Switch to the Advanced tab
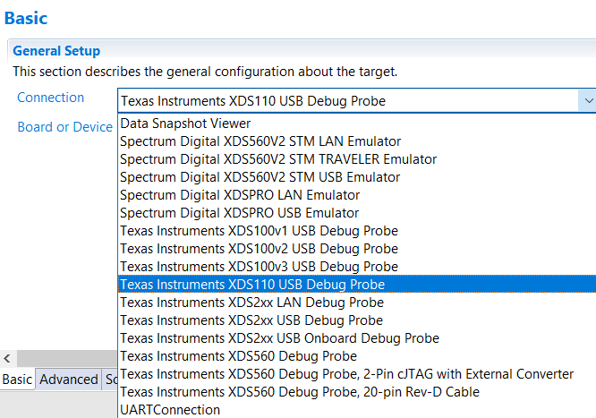This screenshot has height=418, width=596. click(x=69, y=380)
